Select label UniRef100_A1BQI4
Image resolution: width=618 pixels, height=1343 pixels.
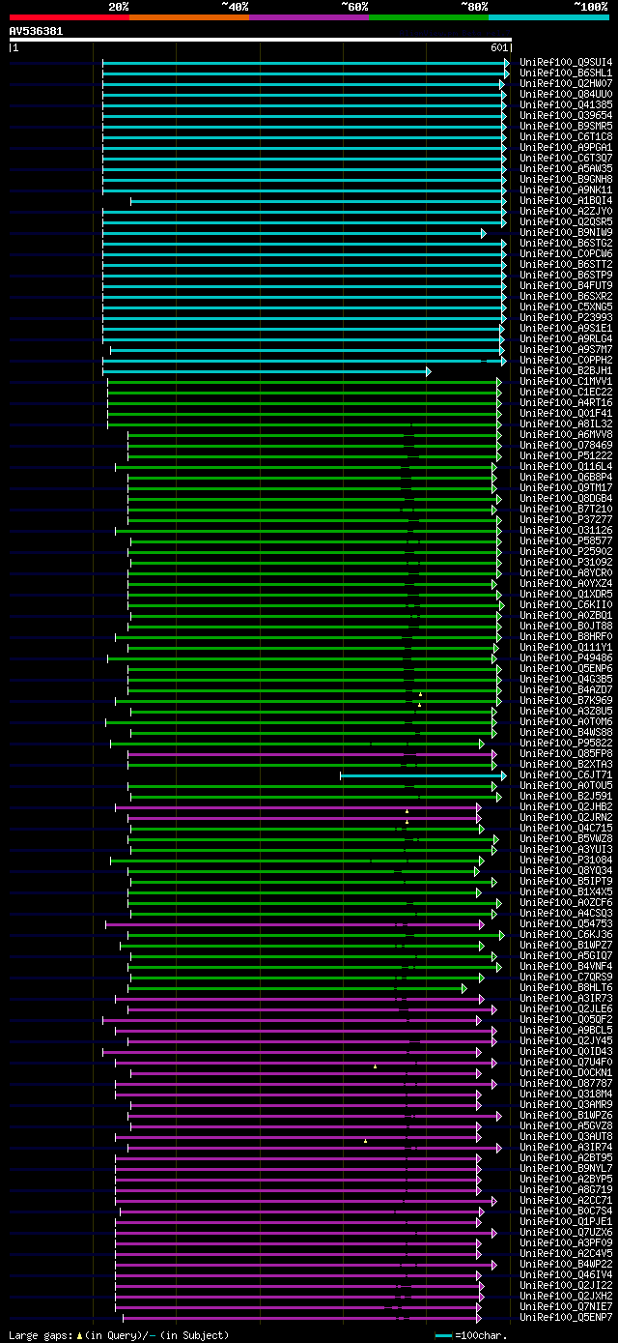click(x=566, y=200)
